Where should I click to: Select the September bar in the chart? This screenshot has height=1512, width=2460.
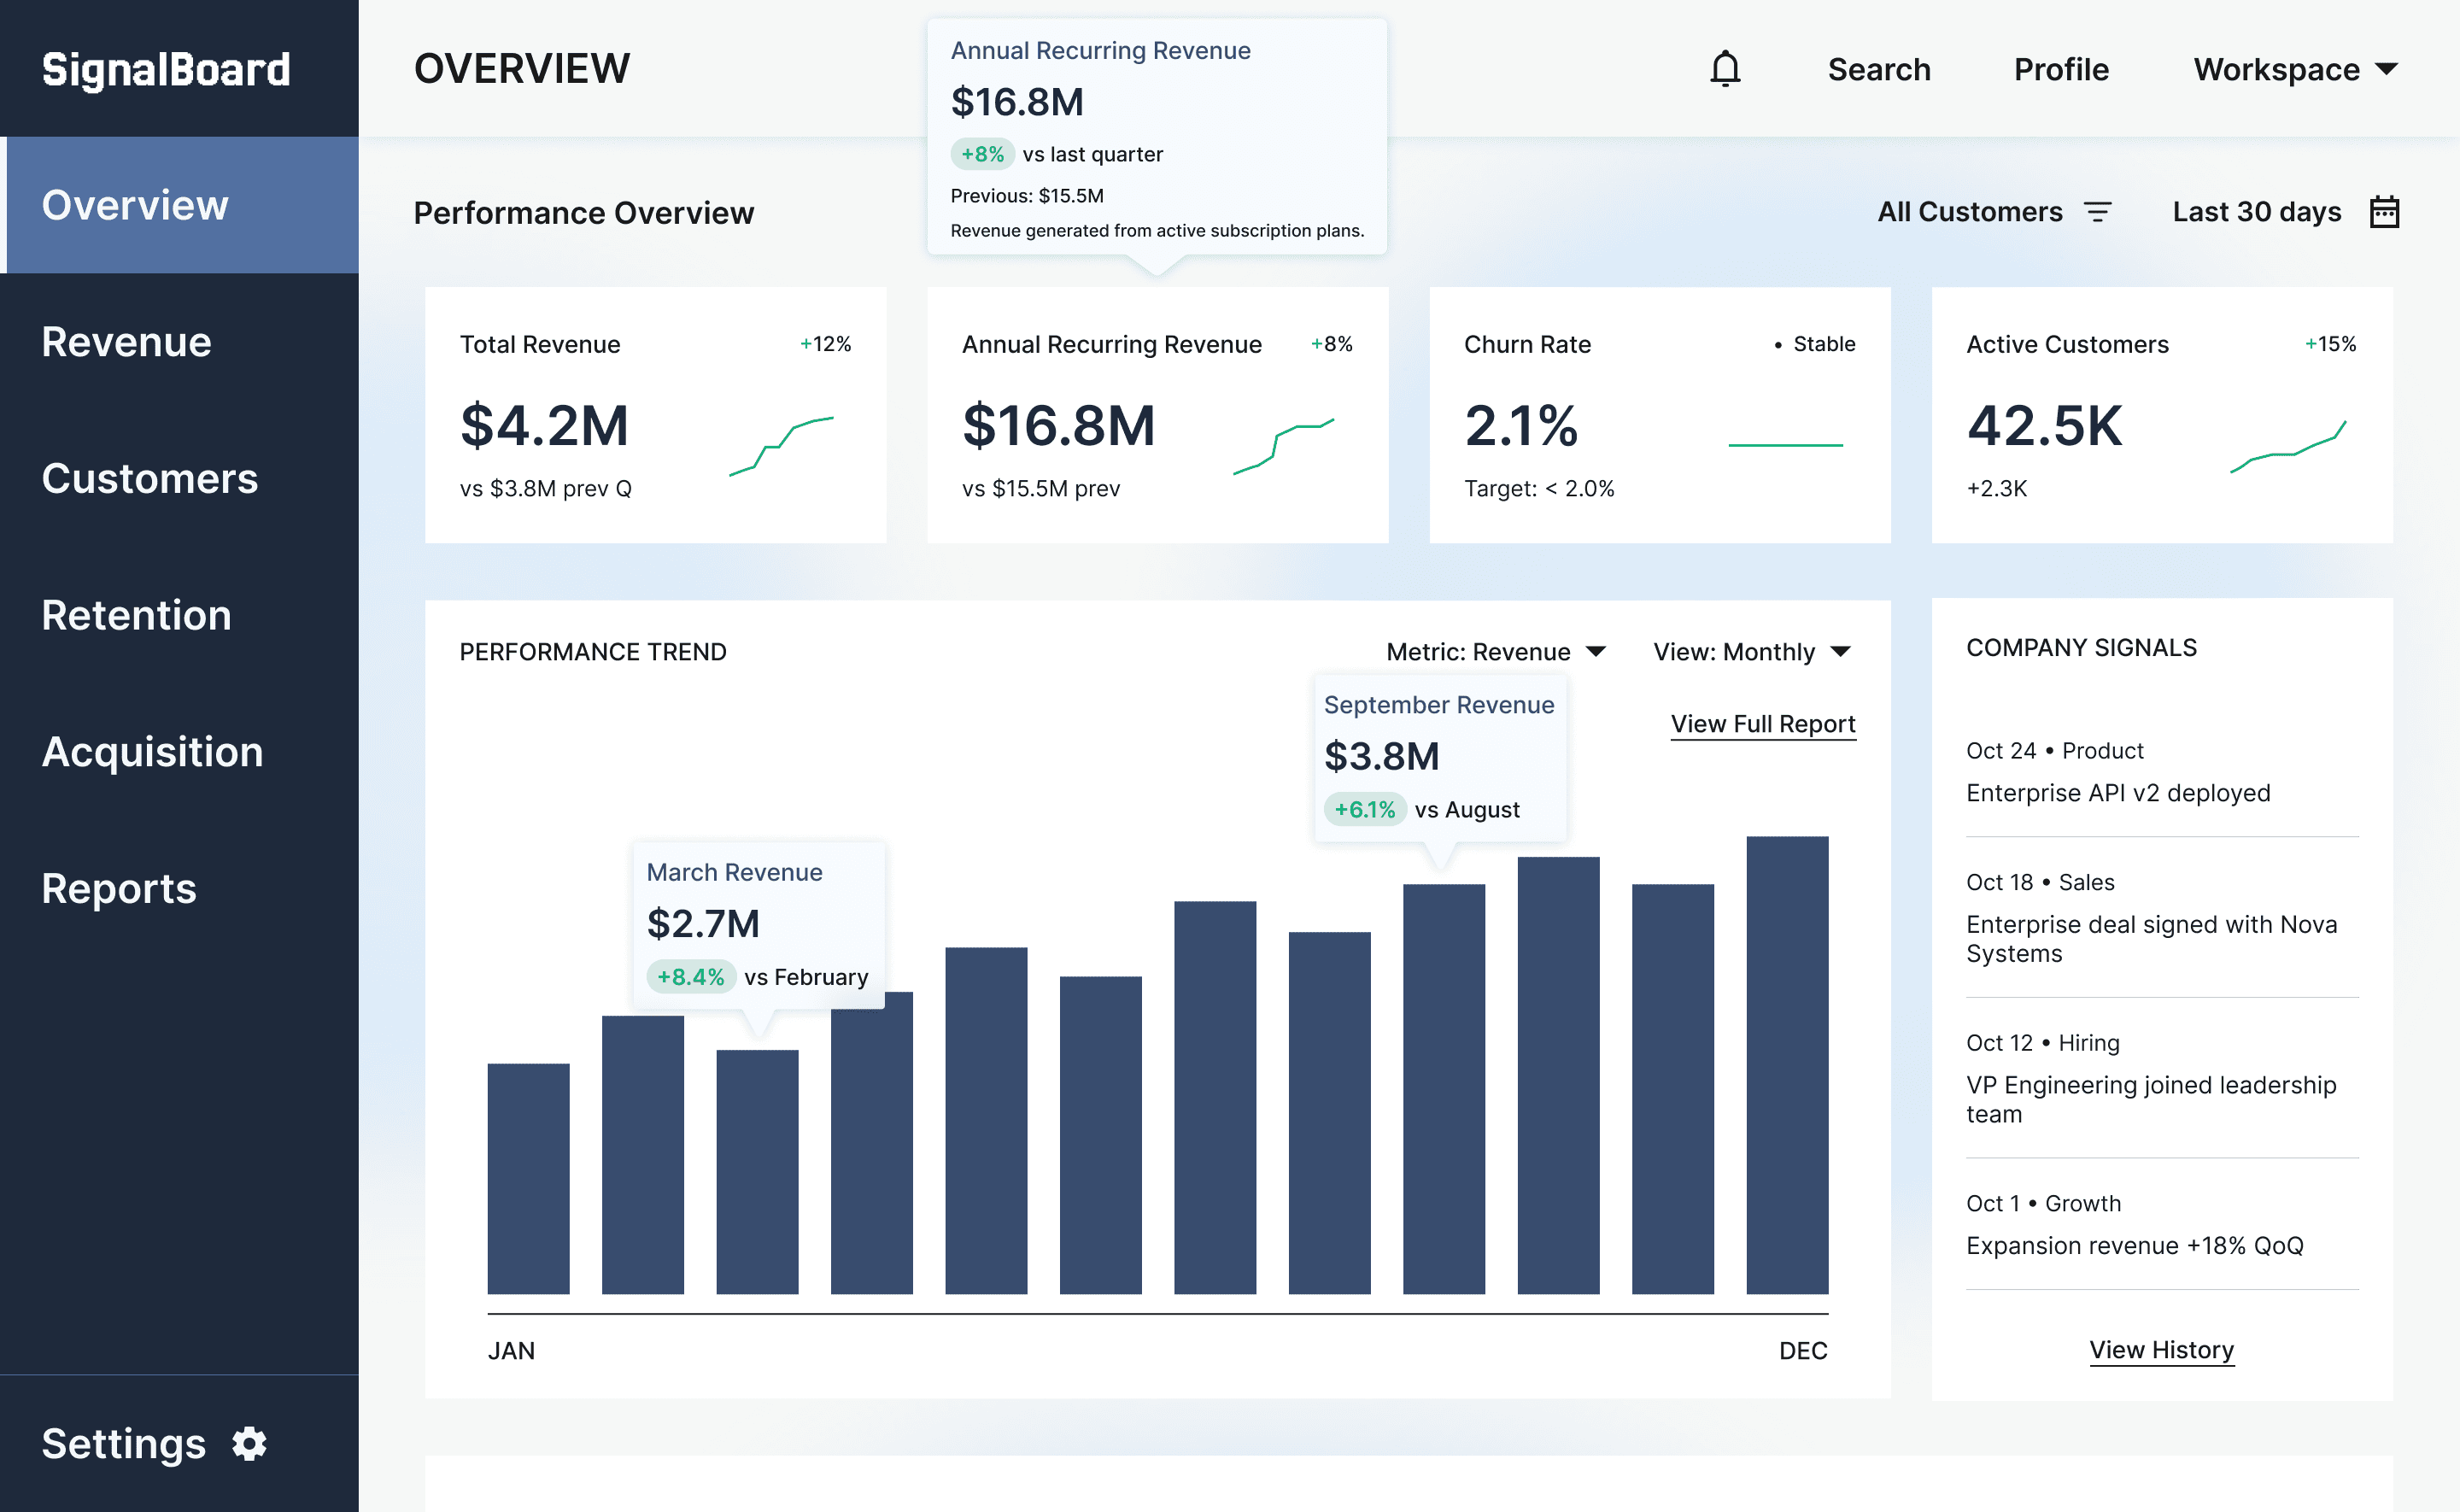(x=1444, y=1090)
